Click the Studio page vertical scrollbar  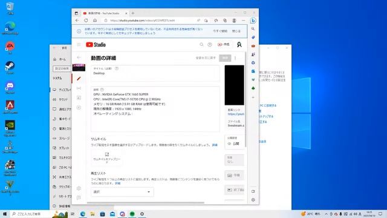pyautogui.click(x=246, y=100)
